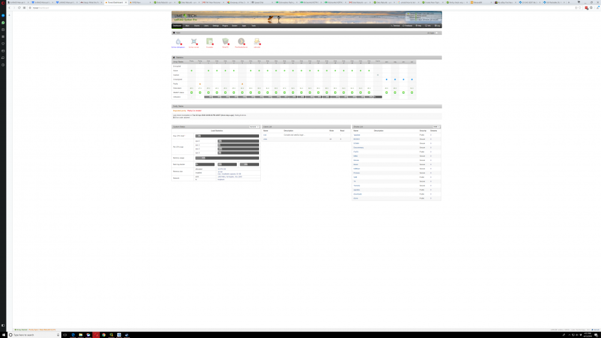The height and width of the screenshot is (338, 601).
Task: Click the browser back arrow
Action: tap(10, 8)
